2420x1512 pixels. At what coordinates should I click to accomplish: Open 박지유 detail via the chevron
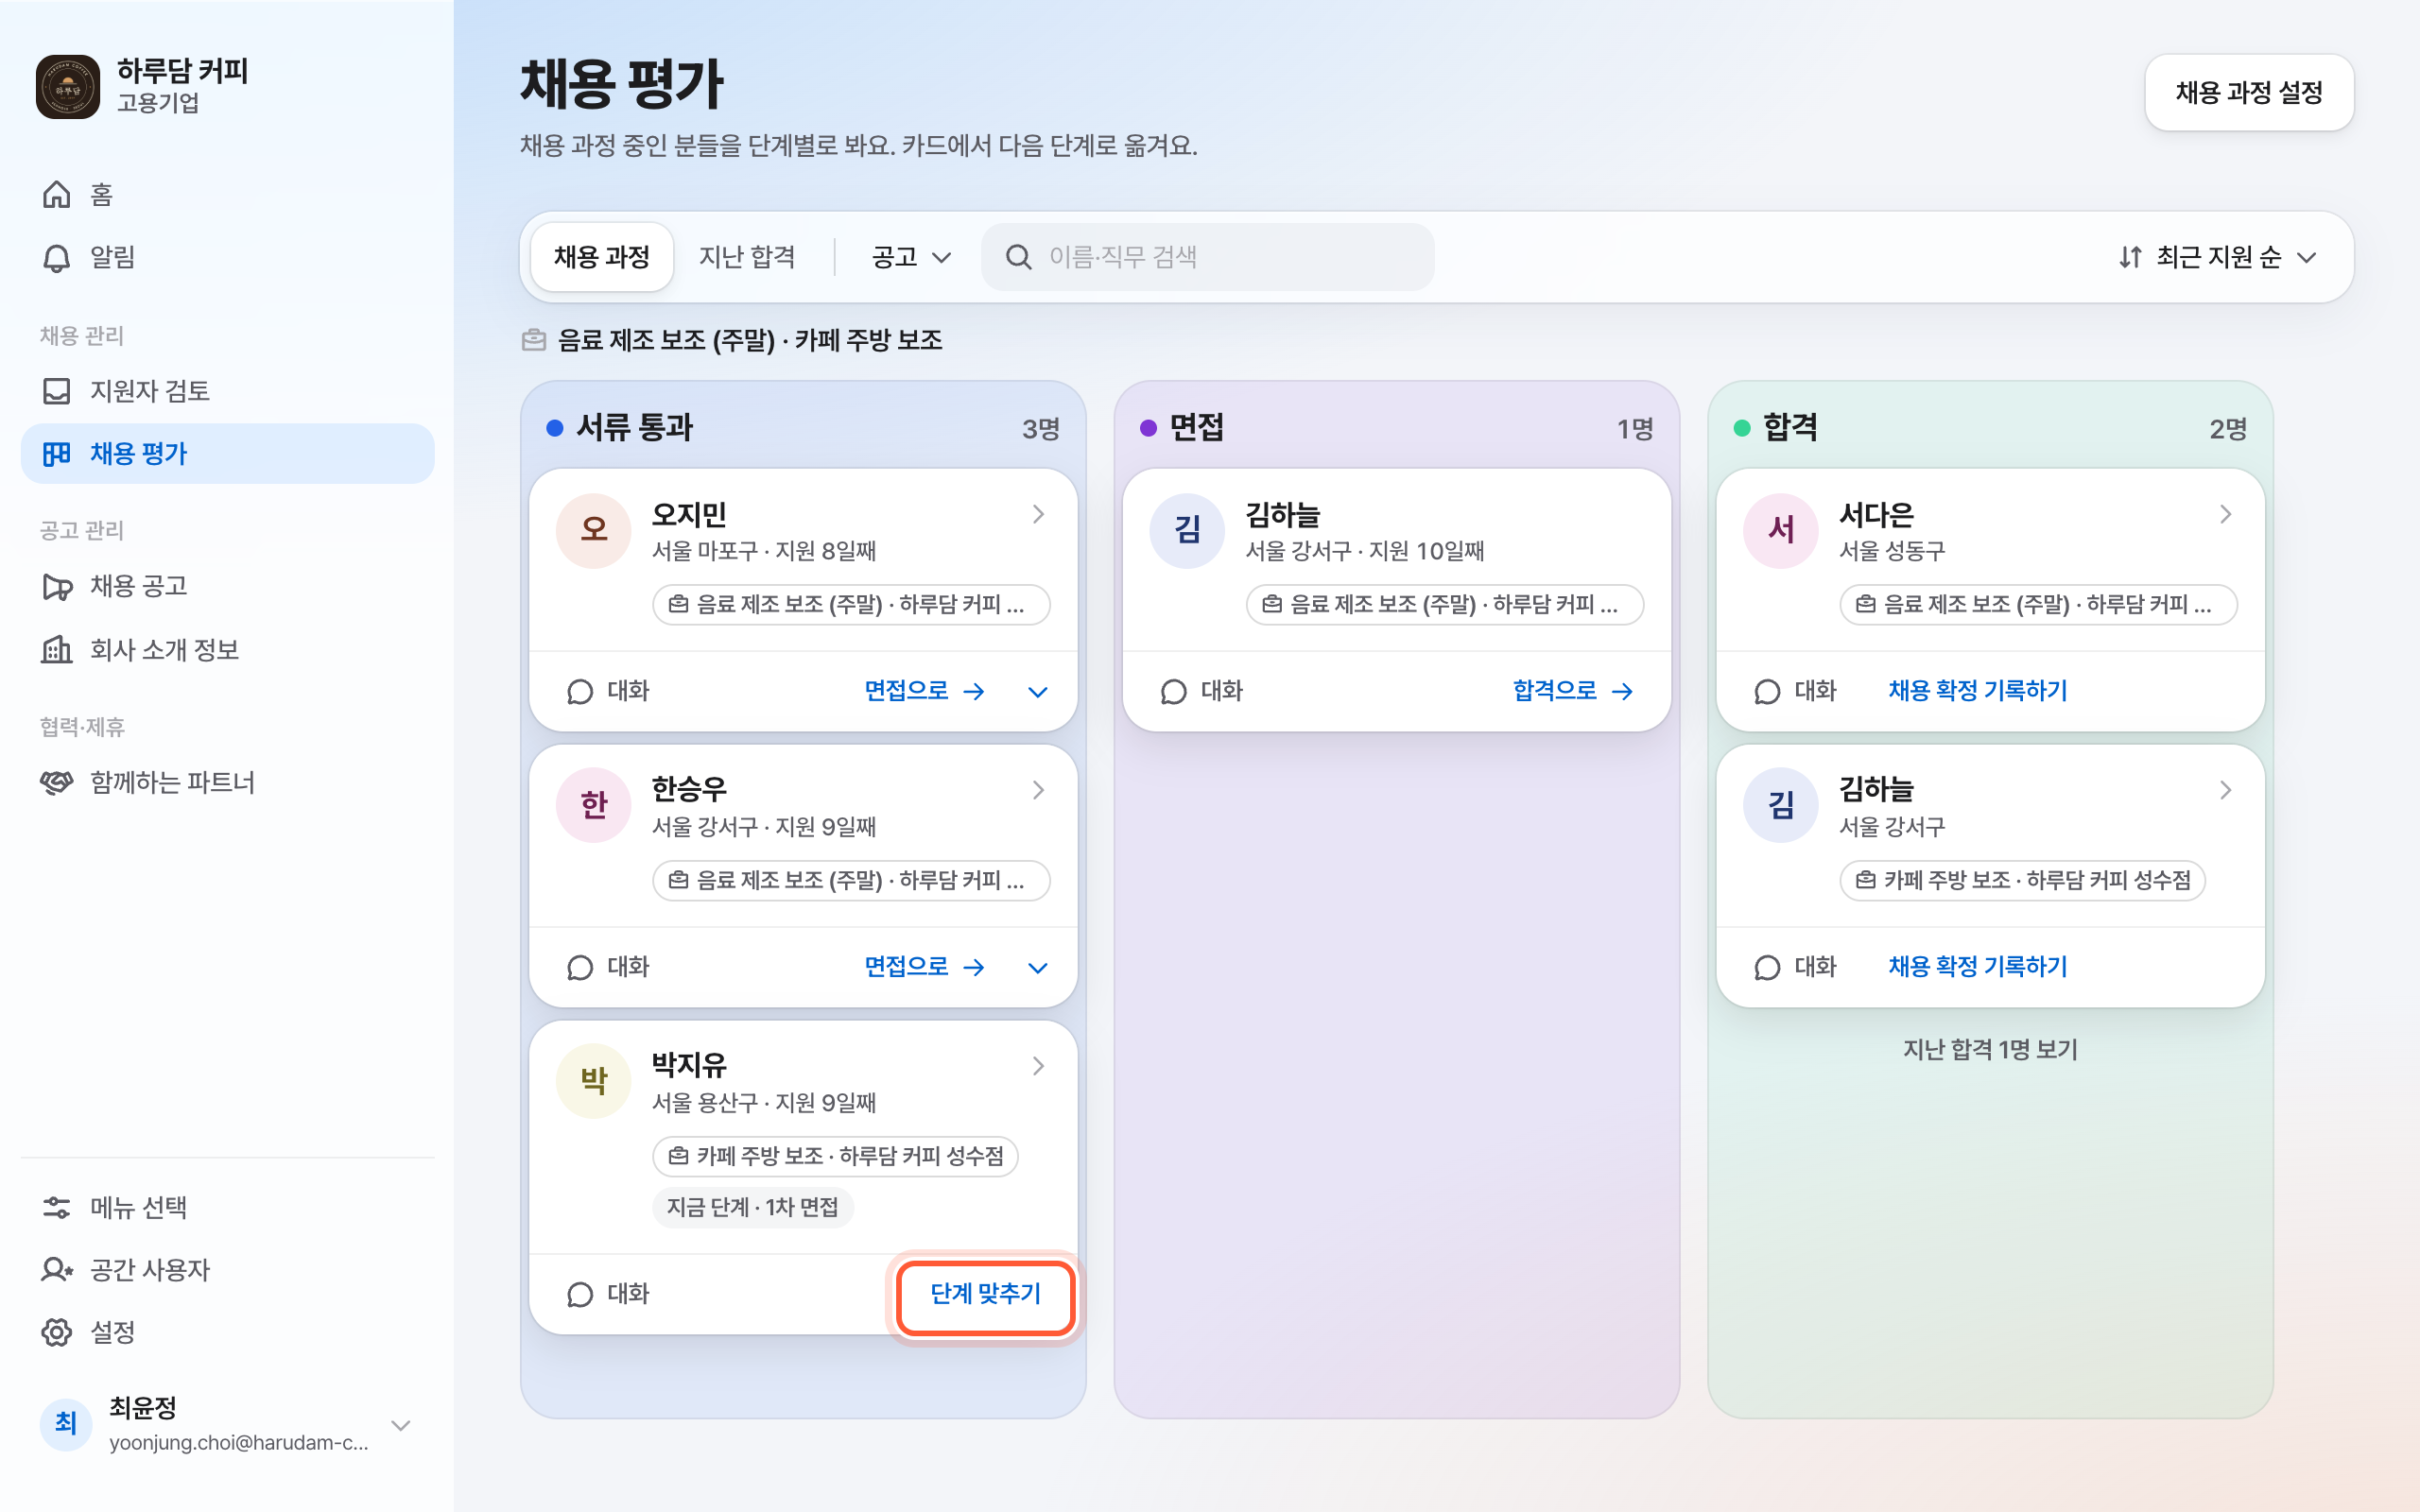click(x=1039, y=1066)
